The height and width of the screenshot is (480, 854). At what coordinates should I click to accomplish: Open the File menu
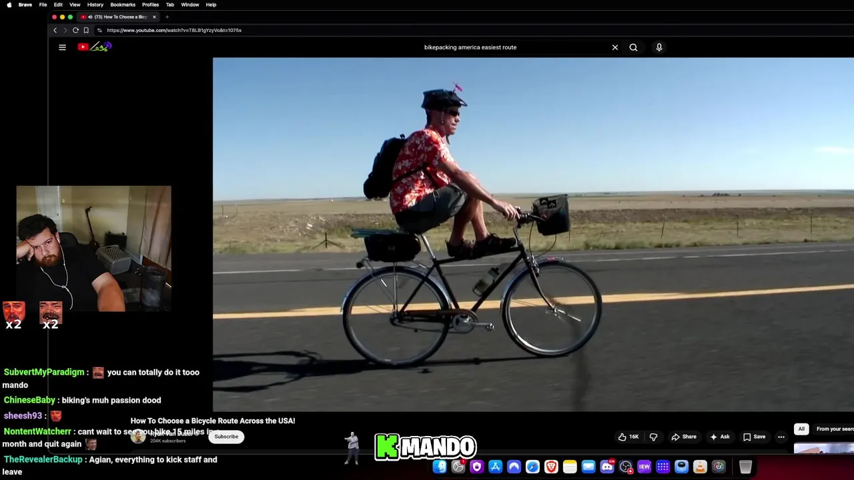[x=43, y=5]
